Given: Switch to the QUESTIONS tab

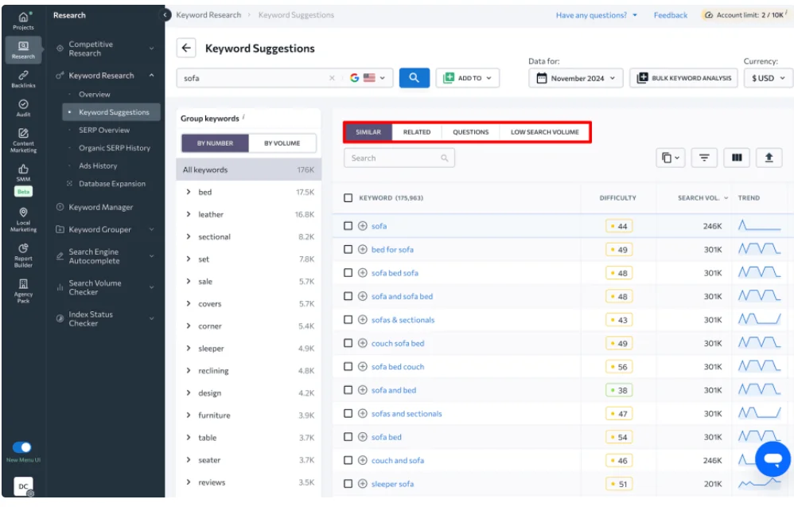Looking at the screenshot, I should point(470,132).
